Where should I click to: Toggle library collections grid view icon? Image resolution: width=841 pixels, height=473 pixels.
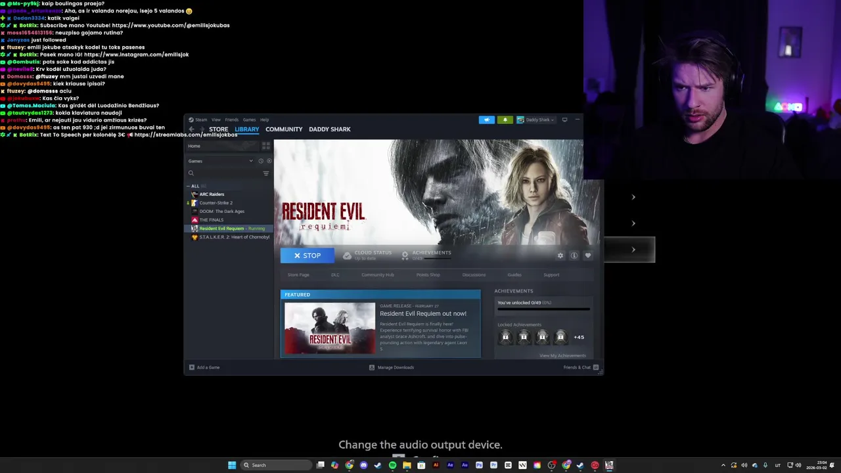[x=266, y=146]
